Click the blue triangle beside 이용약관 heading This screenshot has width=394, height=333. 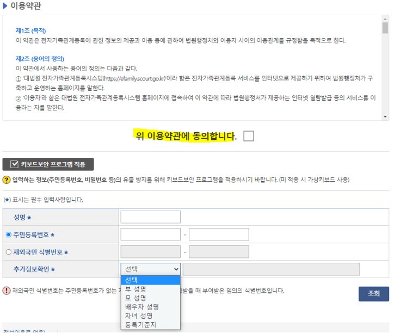point(5,5)
